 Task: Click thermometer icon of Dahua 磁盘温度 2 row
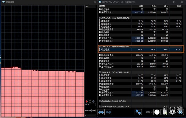point(100,78)
